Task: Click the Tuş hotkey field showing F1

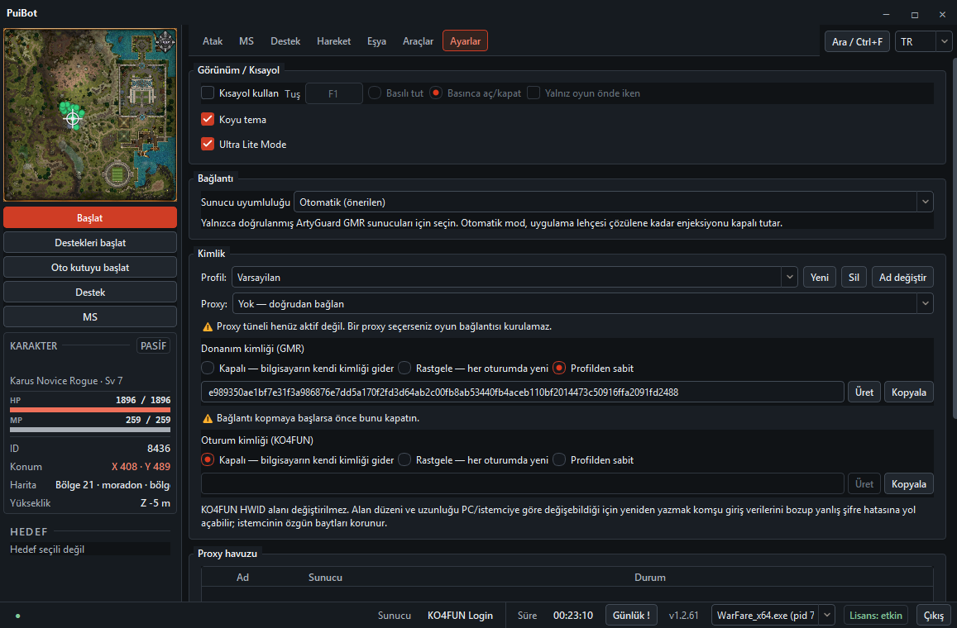Action: (333, 93)
